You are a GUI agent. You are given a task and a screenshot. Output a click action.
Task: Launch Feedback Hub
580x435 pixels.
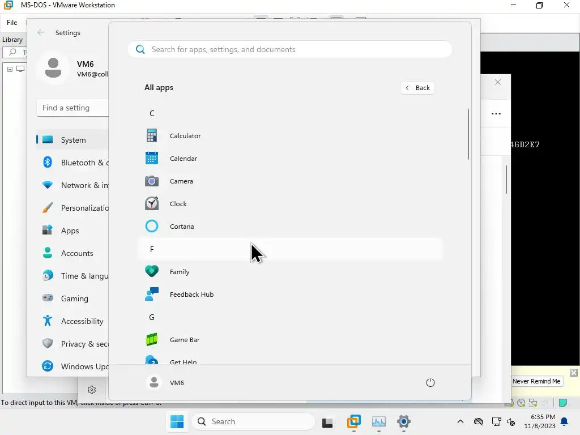click(x=290, y=294)
